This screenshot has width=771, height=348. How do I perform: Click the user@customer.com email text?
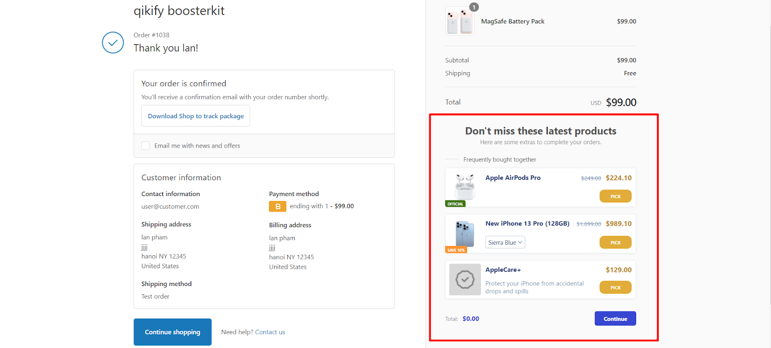coord(170,207)
